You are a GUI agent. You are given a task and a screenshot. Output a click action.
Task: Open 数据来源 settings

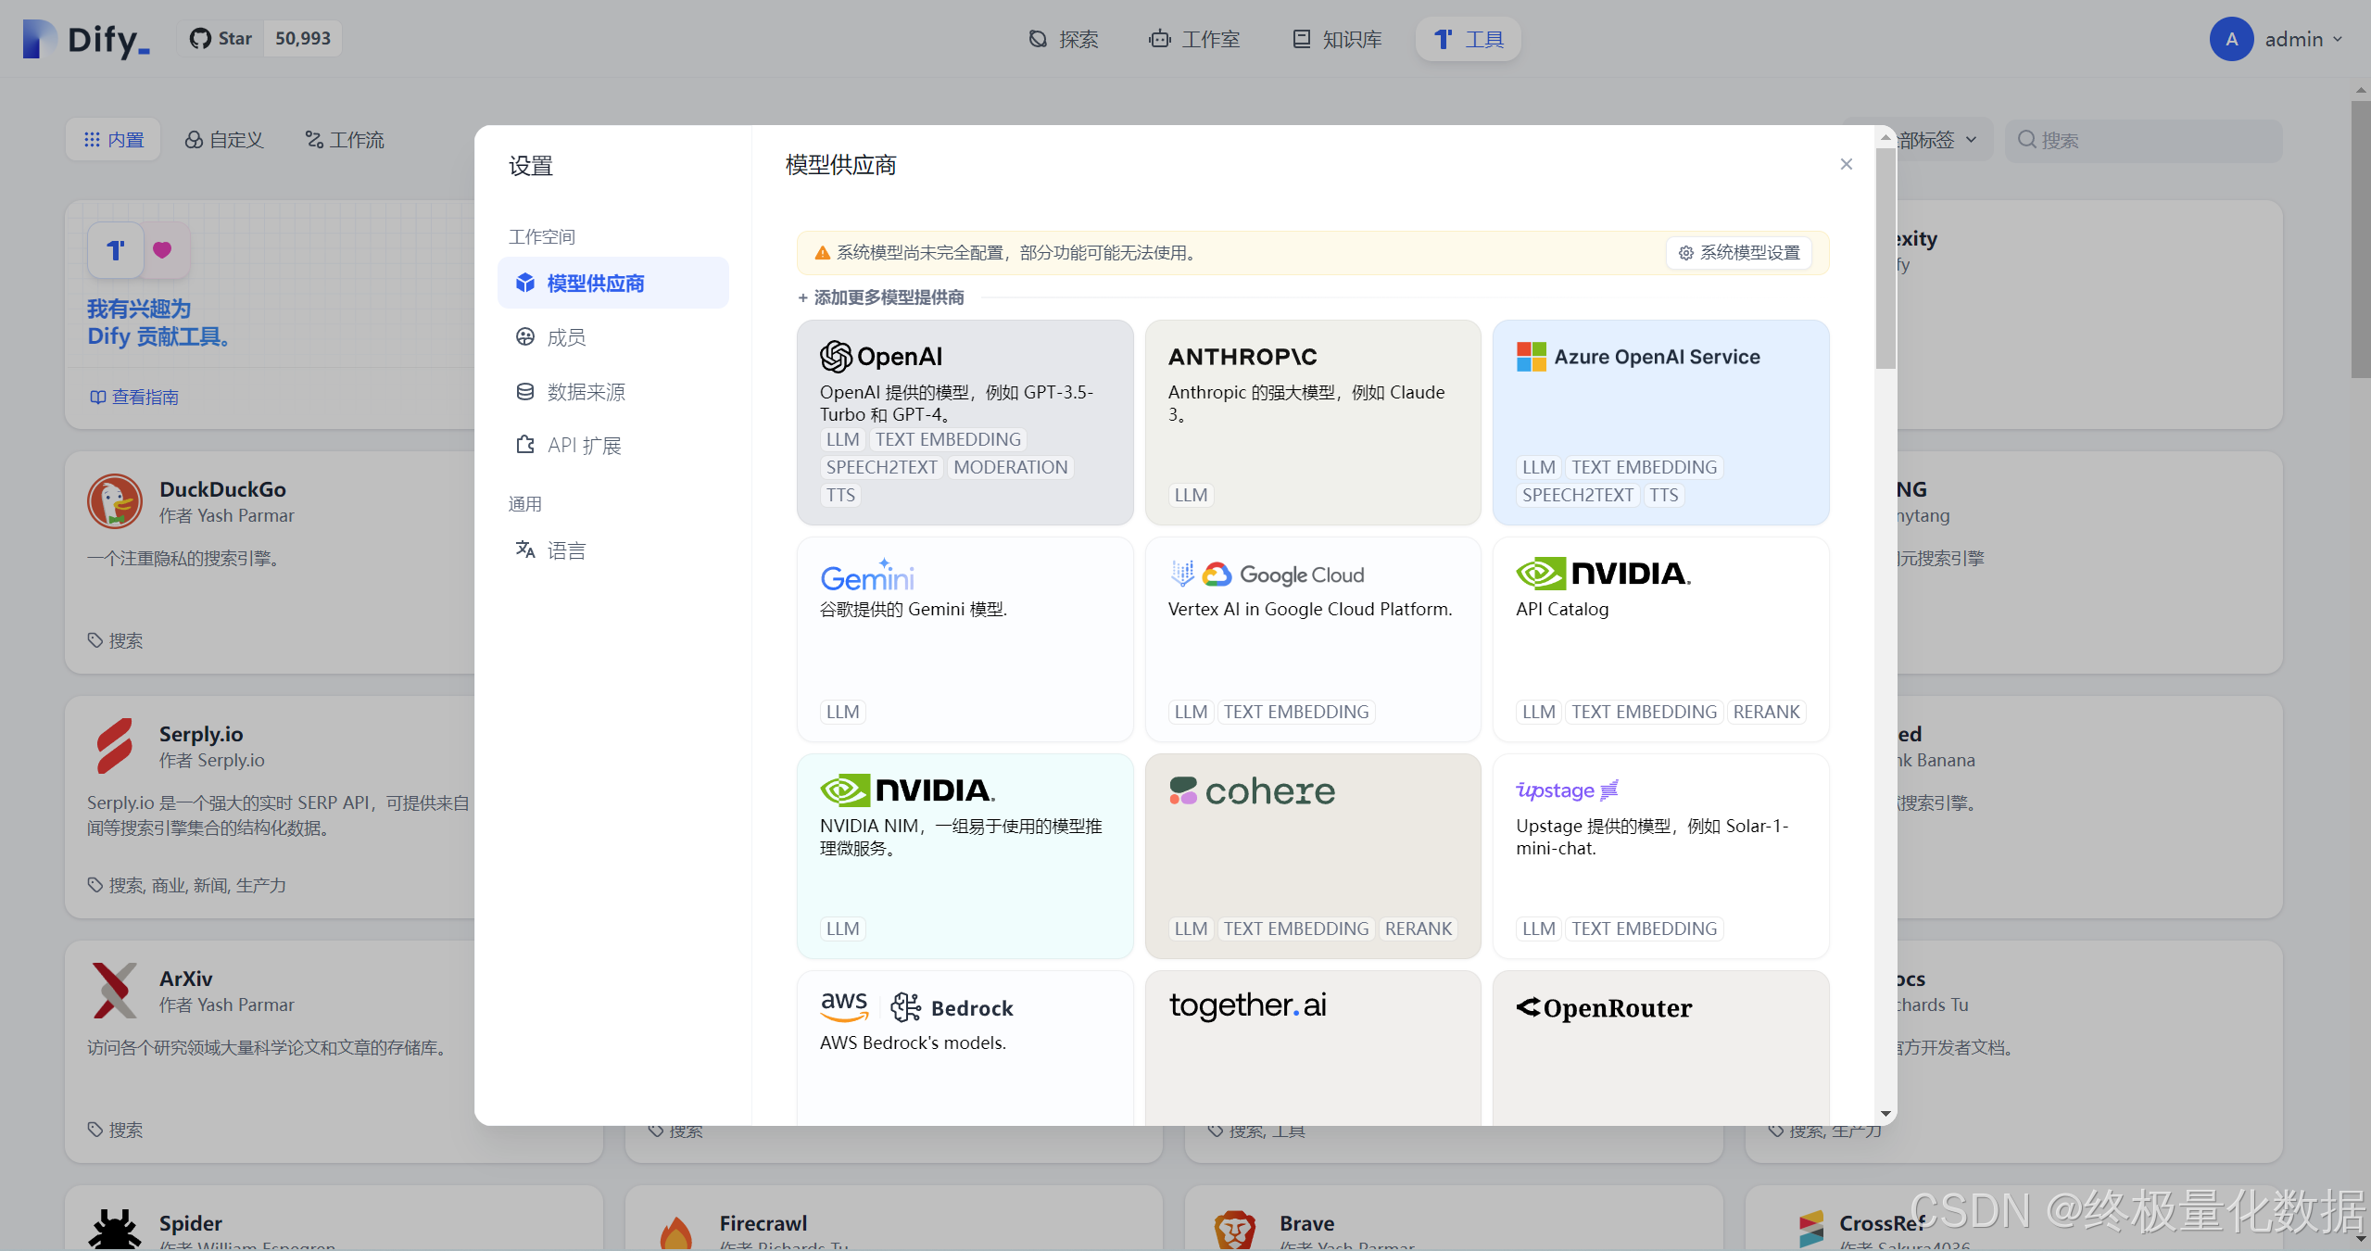point(586,391)
